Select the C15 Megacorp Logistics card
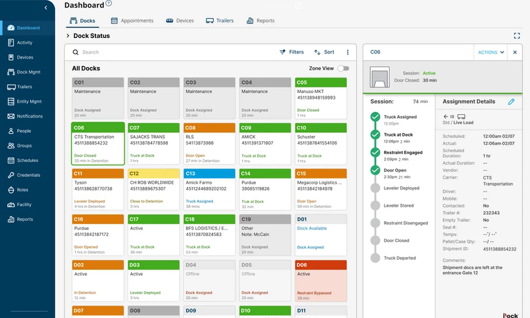Screen dimensions: 530x318 [x=321, y=190]
